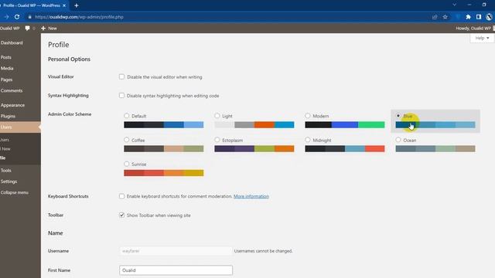The width and height of the screenshot is (495, 278).
Task: Expand the Help dropdown
Action: pyautogui.click(x=482, y=38)
